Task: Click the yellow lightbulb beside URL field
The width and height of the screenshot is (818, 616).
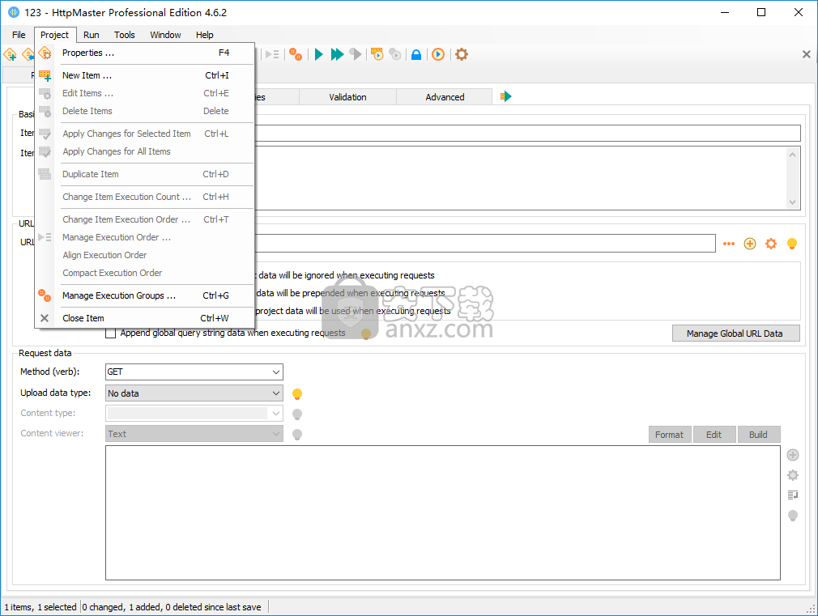Action: pyautogui.click(x=792, y=244)
